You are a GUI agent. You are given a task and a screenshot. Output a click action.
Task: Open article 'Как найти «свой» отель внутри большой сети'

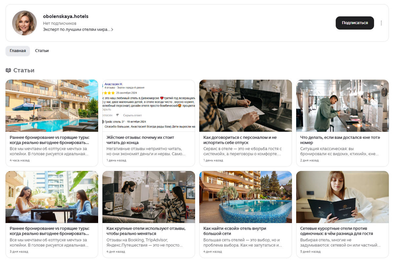tap(235, 231)
